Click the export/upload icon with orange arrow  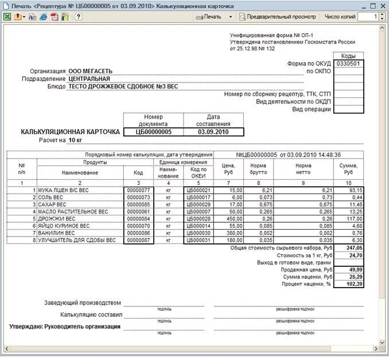(18, 17)
